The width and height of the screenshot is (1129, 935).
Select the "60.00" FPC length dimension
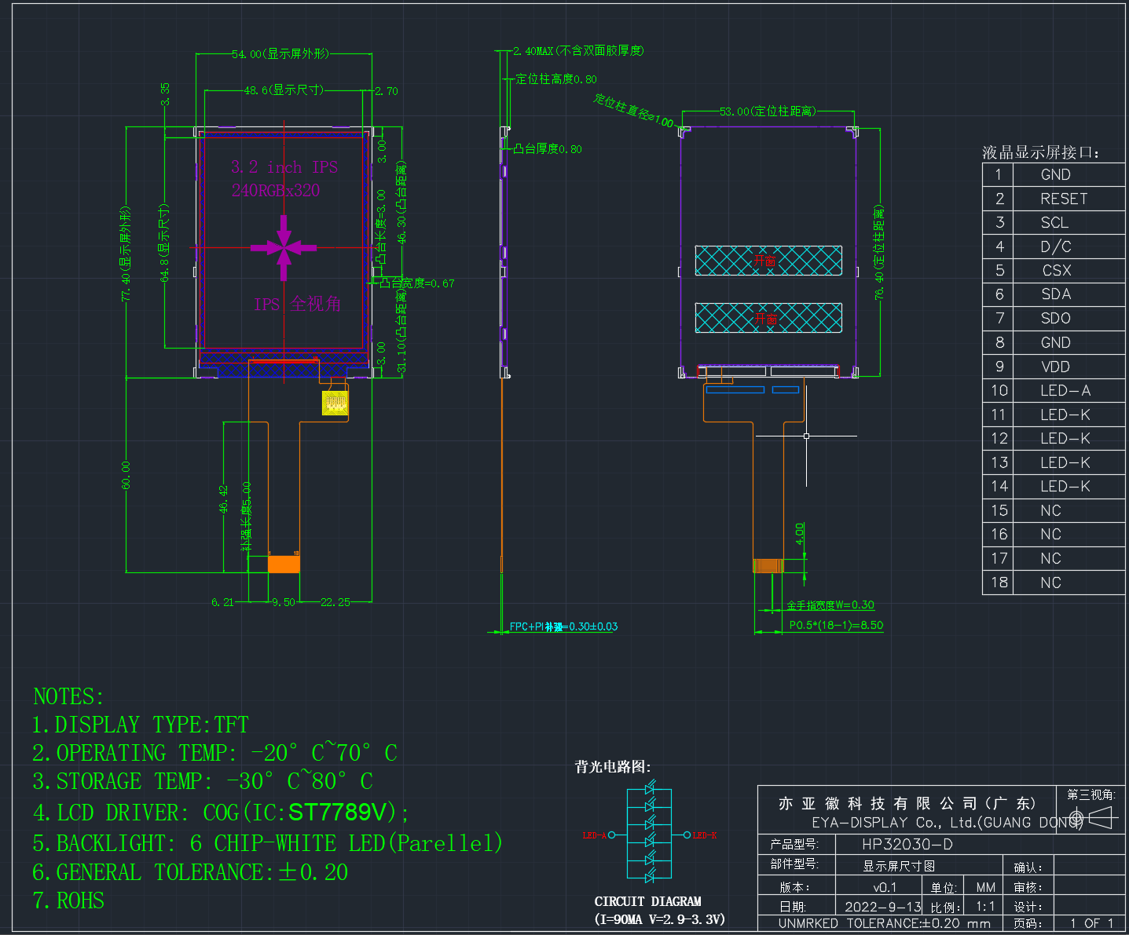point(126,476)
